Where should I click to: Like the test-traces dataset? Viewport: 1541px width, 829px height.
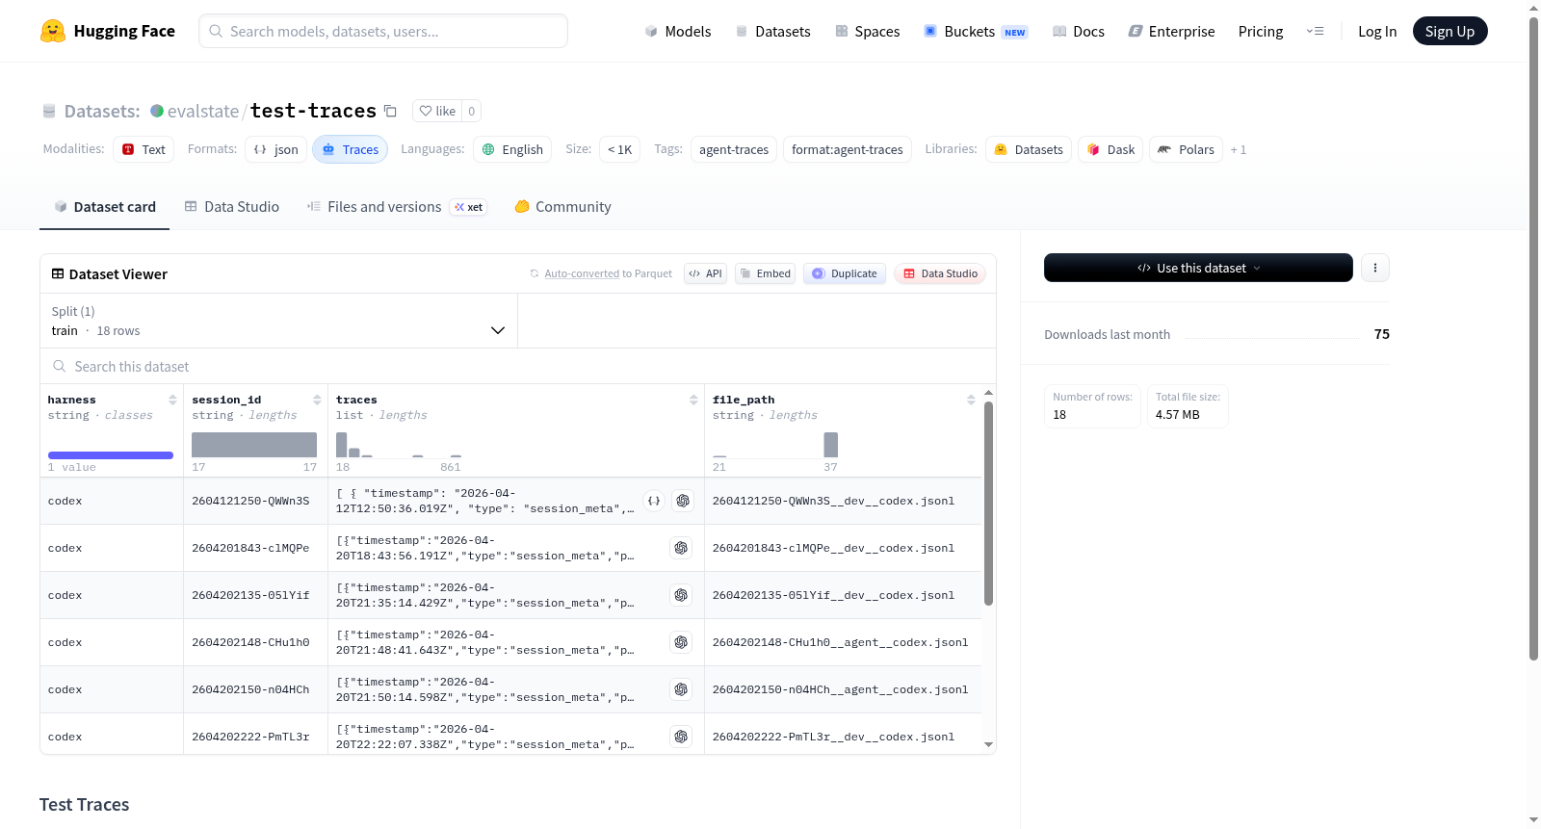pos(437,111)
